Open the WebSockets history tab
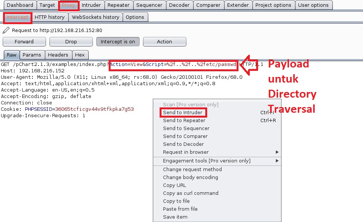 point(95,17)
